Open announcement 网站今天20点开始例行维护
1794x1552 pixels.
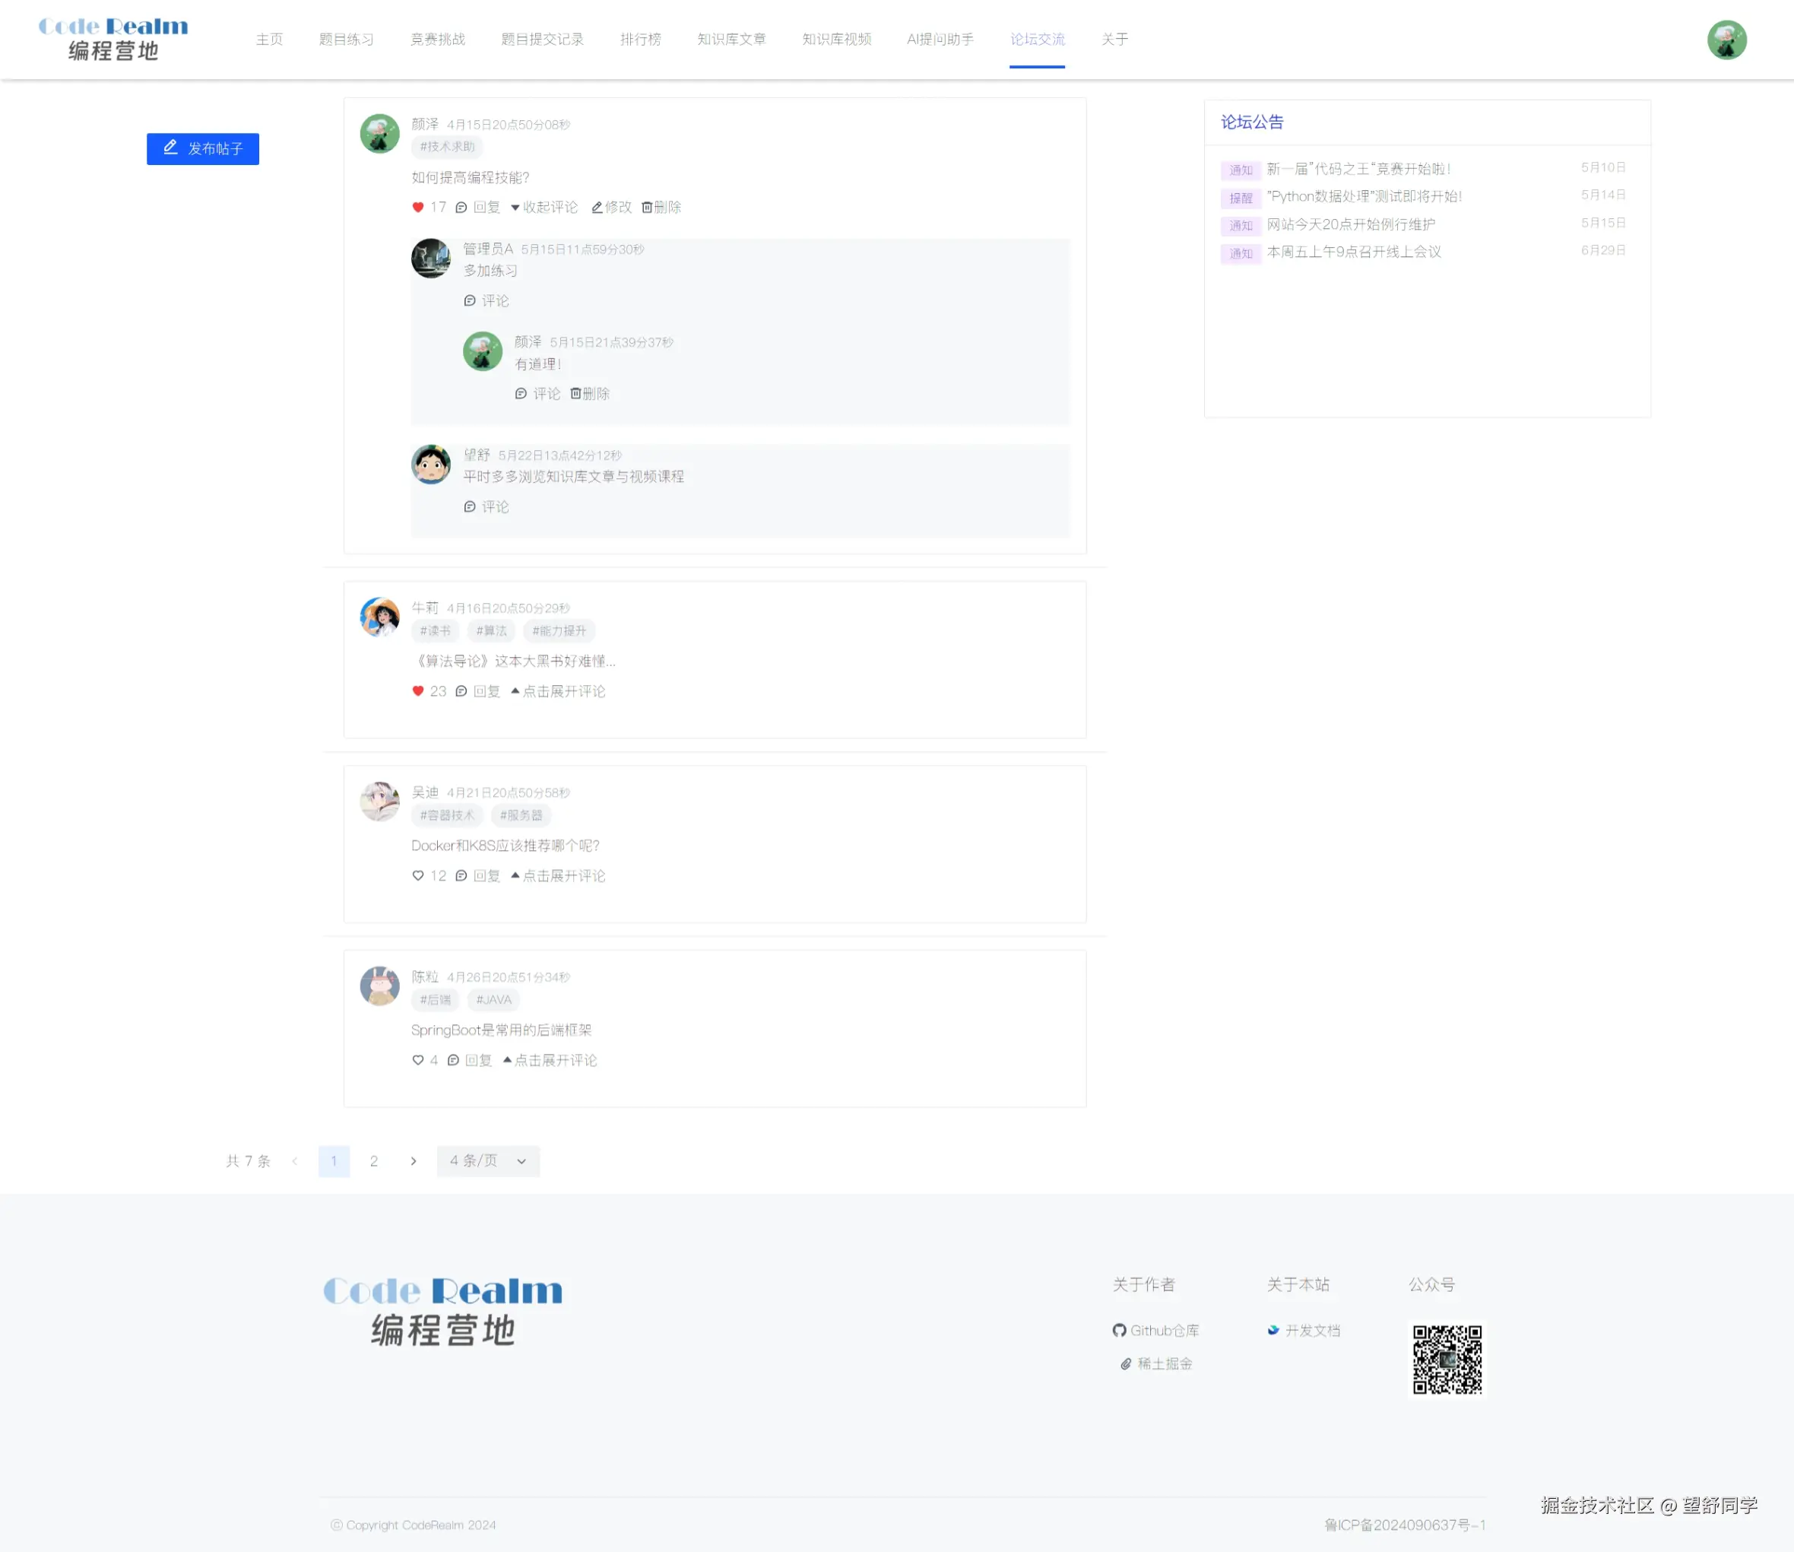[1351, 225]
